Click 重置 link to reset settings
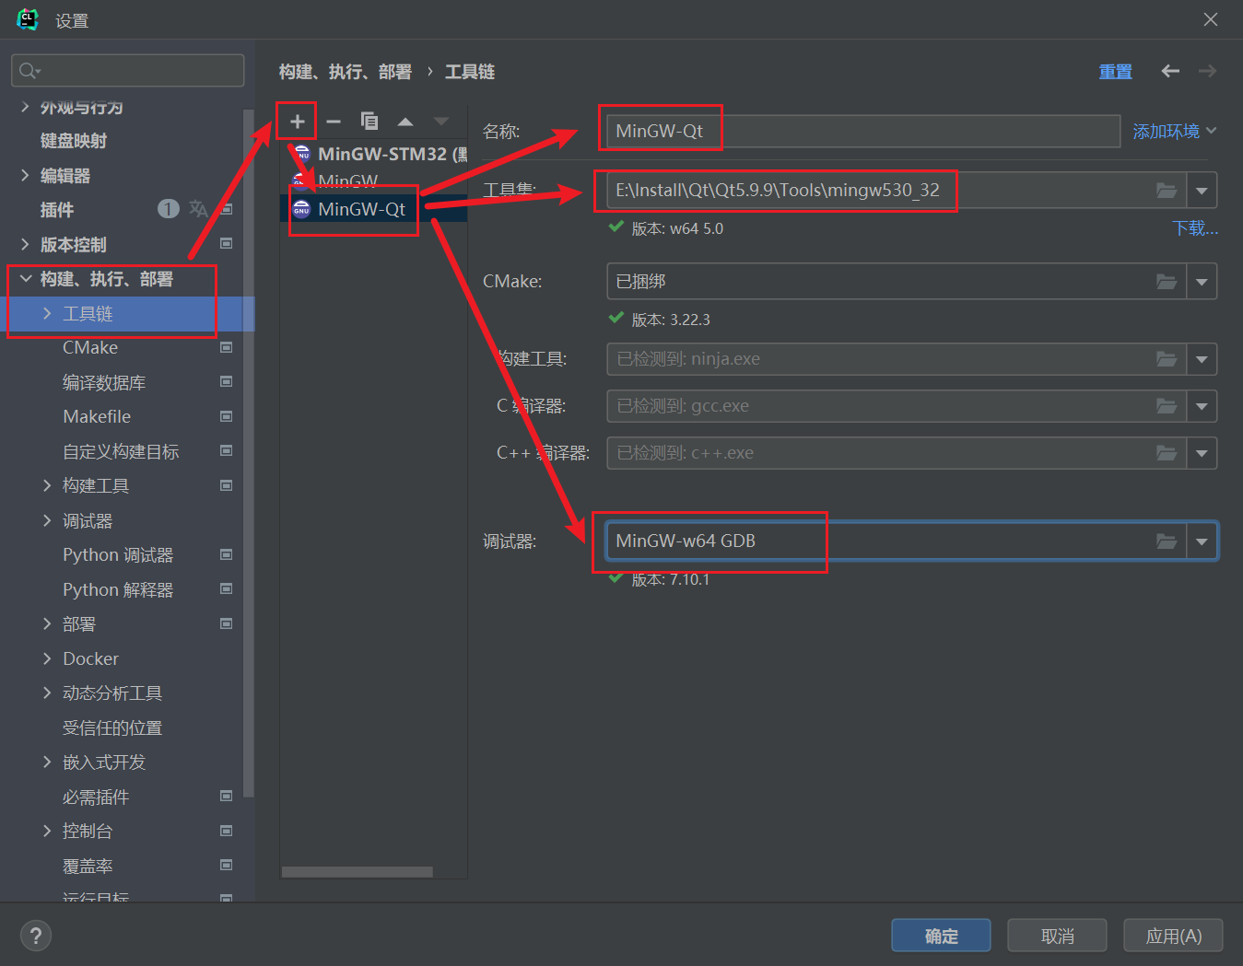Viewport: 1243px width, 966px height. [x=1115, y=72]
